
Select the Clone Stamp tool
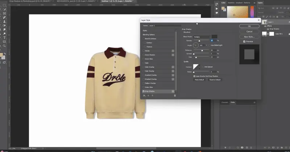pyautogui.click(x=4, y=22)
